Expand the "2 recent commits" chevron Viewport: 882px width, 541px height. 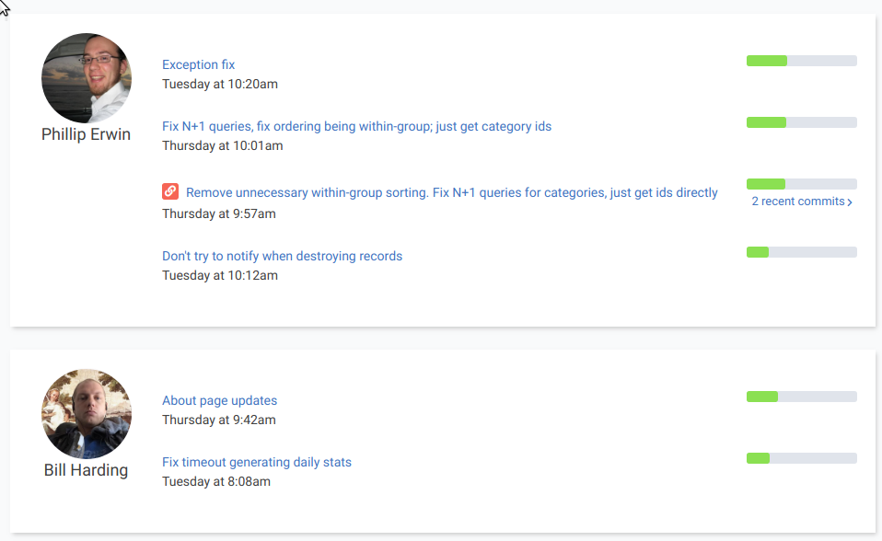849,202
